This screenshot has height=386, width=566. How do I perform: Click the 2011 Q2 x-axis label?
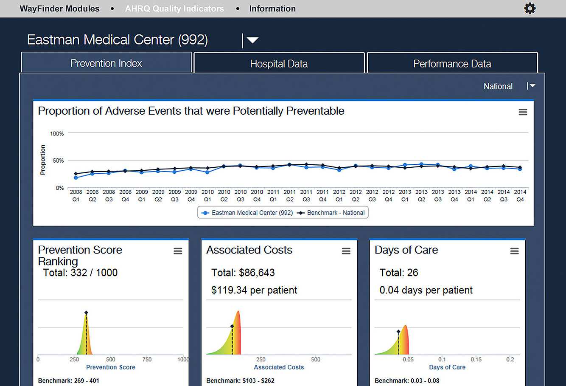(x=290, y=196)
